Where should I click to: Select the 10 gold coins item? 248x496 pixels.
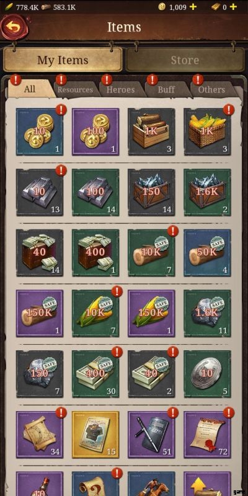click(40, 131)
